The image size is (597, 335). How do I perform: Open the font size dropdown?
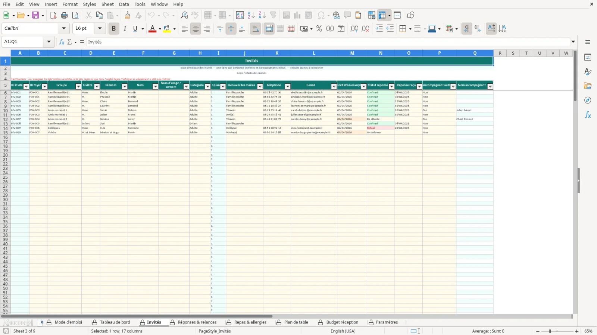tap(100, 28)
